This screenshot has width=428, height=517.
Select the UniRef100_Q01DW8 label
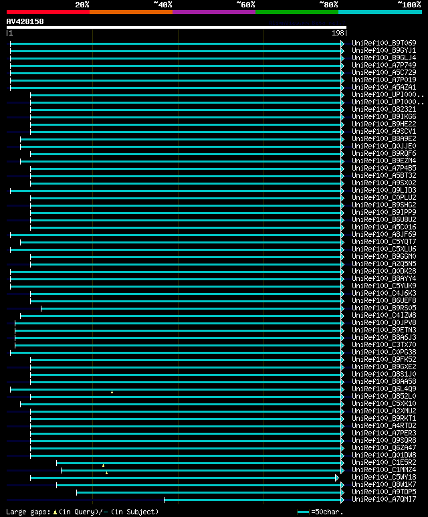point(384,455)
